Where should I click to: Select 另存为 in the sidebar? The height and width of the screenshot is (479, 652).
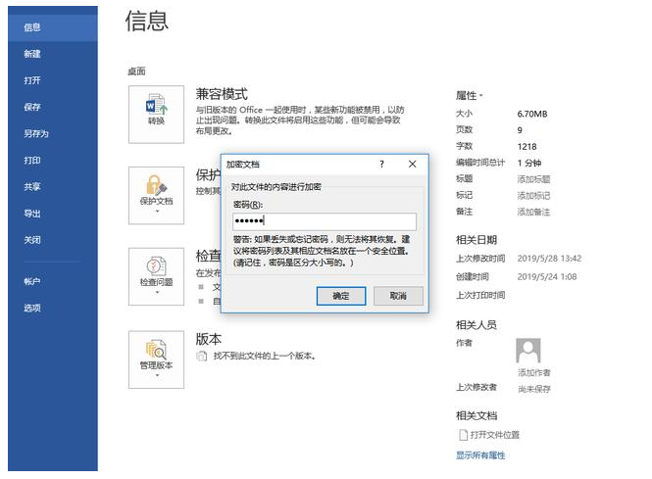coord(53,134)
